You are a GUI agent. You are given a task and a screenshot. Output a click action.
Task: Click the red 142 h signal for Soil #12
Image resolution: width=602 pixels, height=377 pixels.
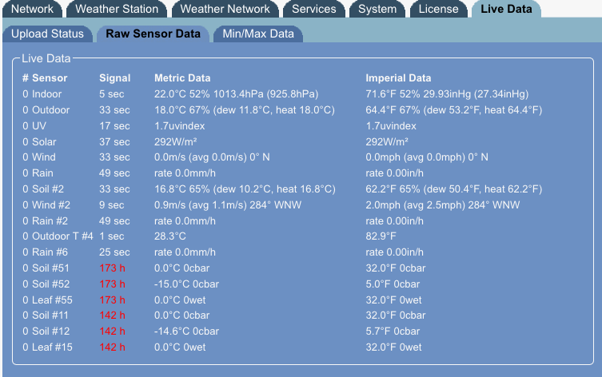coord(112,331)
